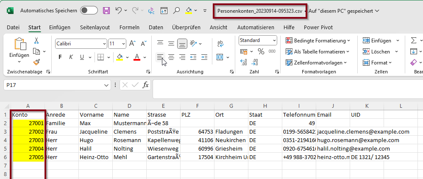Apply the yellow fill color bucket

click(x=120, y=57)
